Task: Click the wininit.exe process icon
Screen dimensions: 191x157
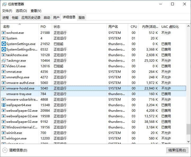Action: [4, 133]
